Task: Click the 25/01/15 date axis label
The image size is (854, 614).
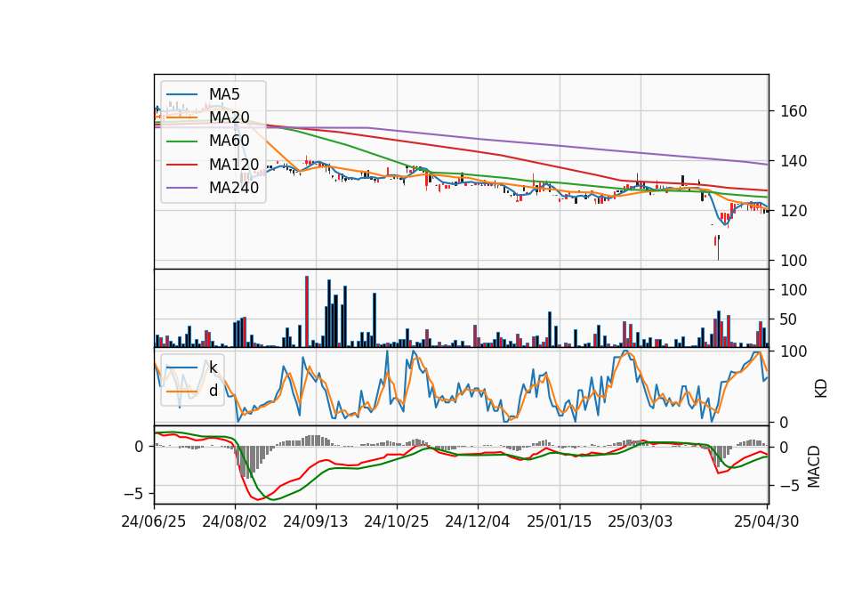Action: click(x=559, y=522)
